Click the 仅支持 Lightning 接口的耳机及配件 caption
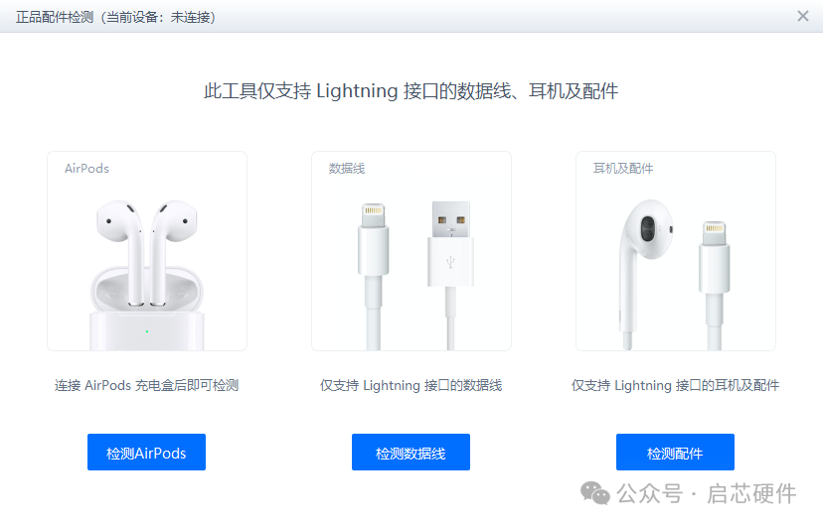The width and height of the screenshot is (823, 526). (x=675, y=386)
